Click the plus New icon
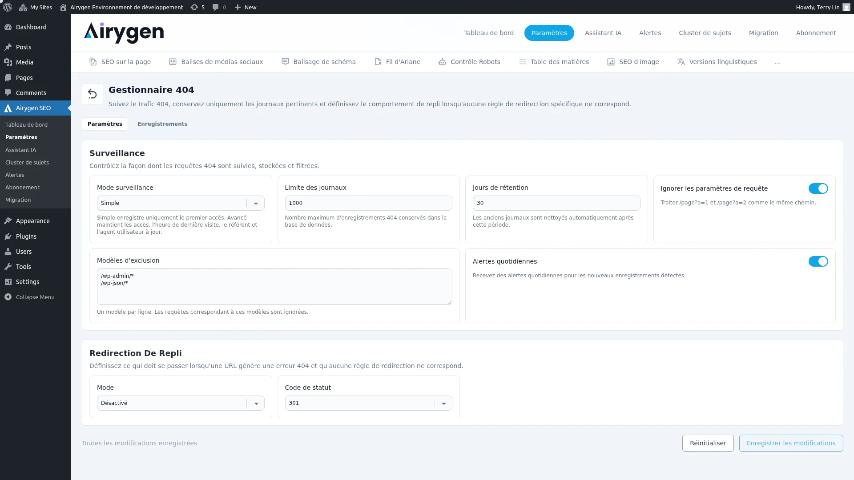854x480 pixels. [238, 7]
